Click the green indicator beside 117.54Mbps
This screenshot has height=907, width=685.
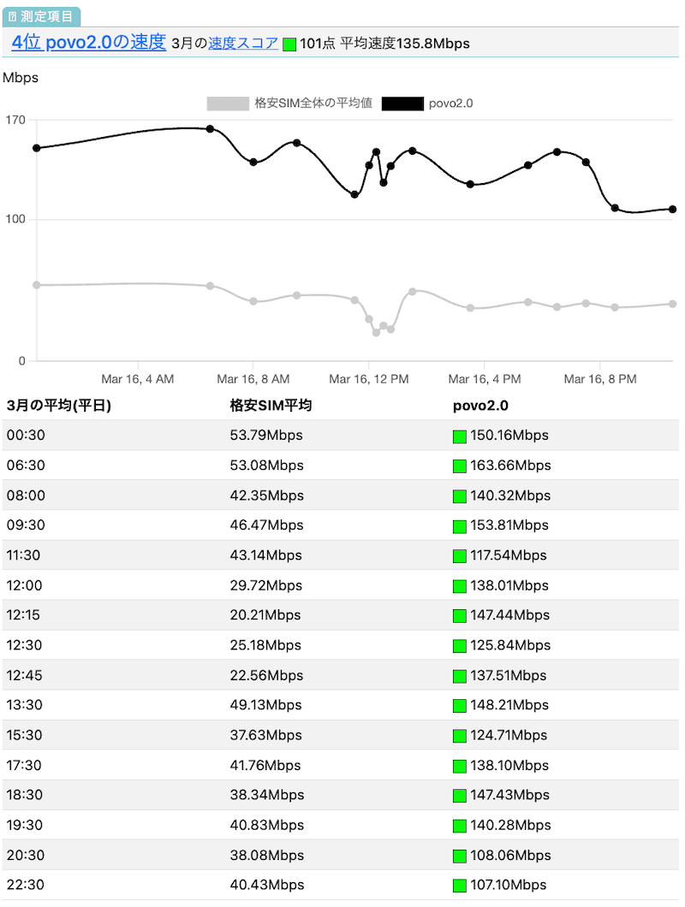(460, 556)
